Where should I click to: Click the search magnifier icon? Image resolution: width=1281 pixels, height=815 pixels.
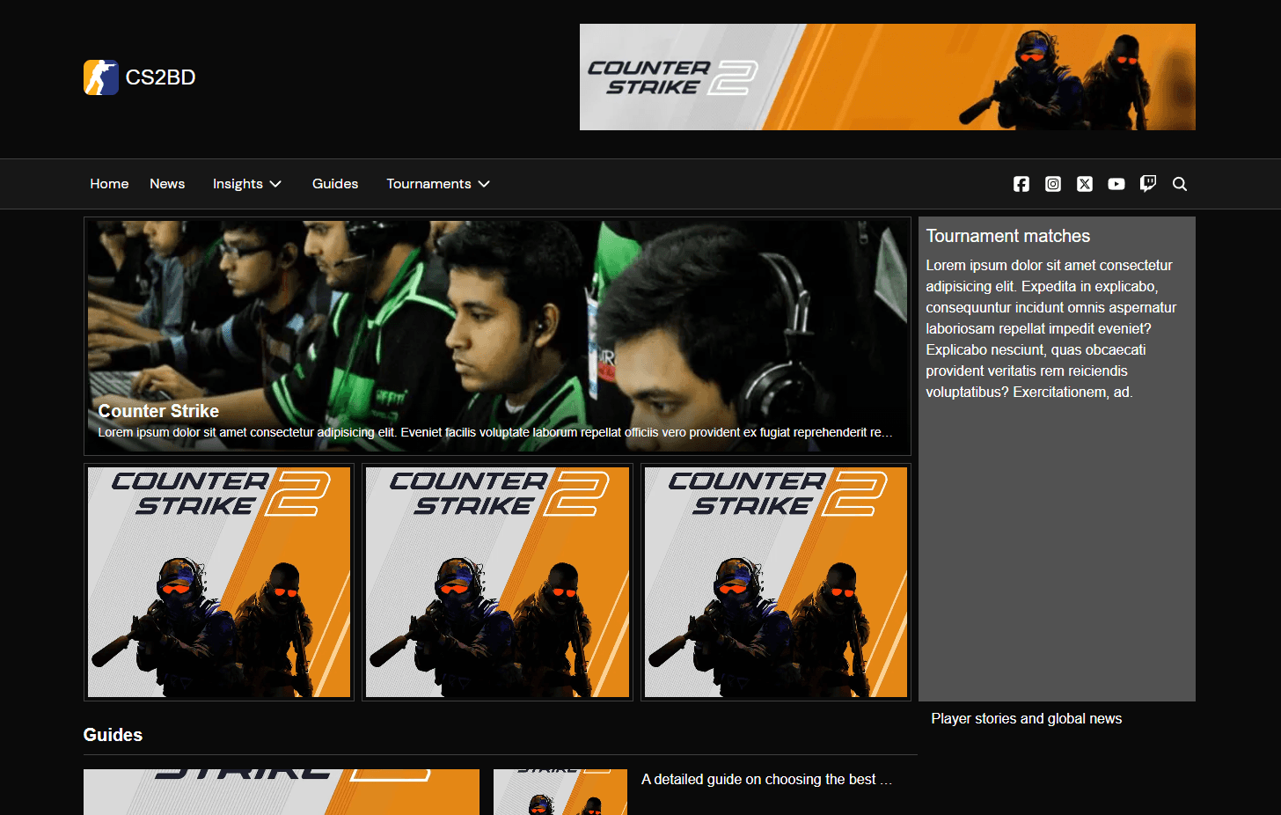point(1180,184)
